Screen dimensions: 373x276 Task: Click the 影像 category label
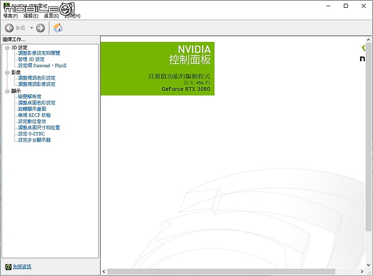16,72
